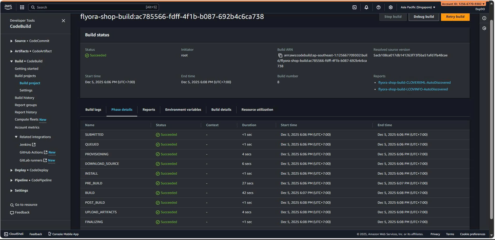Collapse the Related integrations group
Image resolution: width=495 pixels, height=240 pixels.
click(16, 137)
